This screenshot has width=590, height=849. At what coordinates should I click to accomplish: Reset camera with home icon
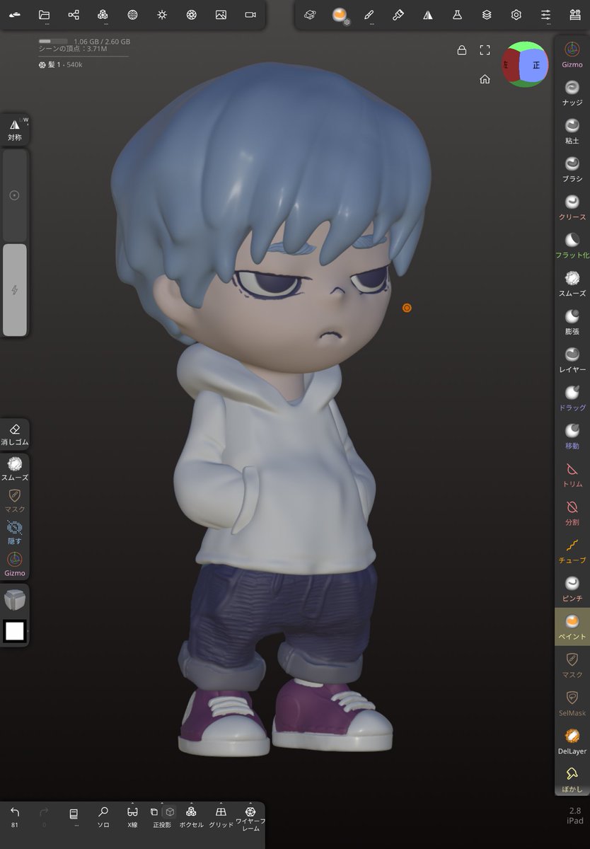click(485, 79)
